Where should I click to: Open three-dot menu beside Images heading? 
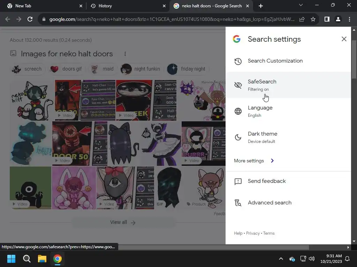point(125,54)
